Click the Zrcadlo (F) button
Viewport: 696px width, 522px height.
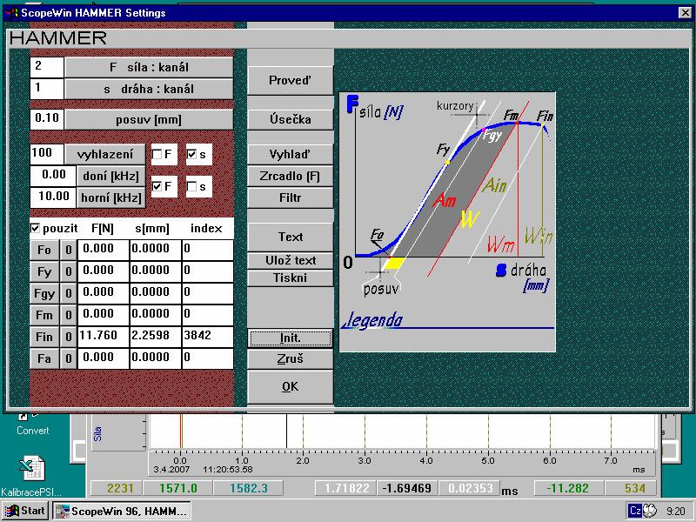(x=291, y=177)
